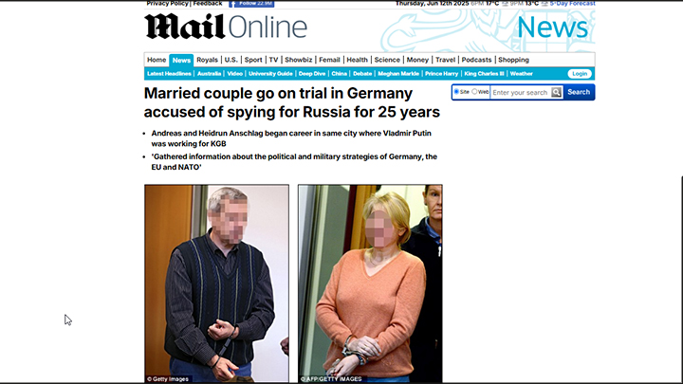Screen dimensions: 683x384
Task: Click the blue Search button
Action: [x=579, y=92]
